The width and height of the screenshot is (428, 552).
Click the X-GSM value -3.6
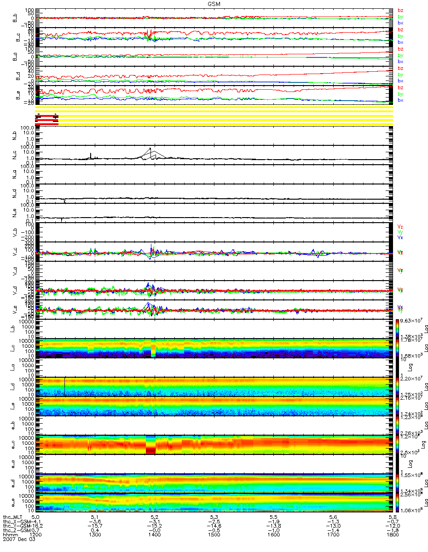[95, 522]
